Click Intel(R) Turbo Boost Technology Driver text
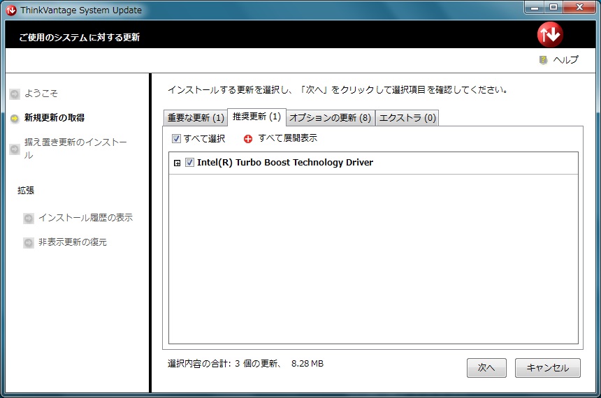 click(x=285, y=163)
